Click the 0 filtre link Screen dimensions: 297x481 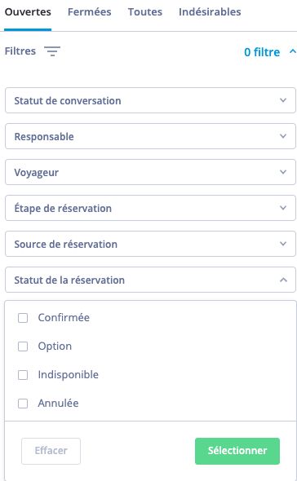262,52
